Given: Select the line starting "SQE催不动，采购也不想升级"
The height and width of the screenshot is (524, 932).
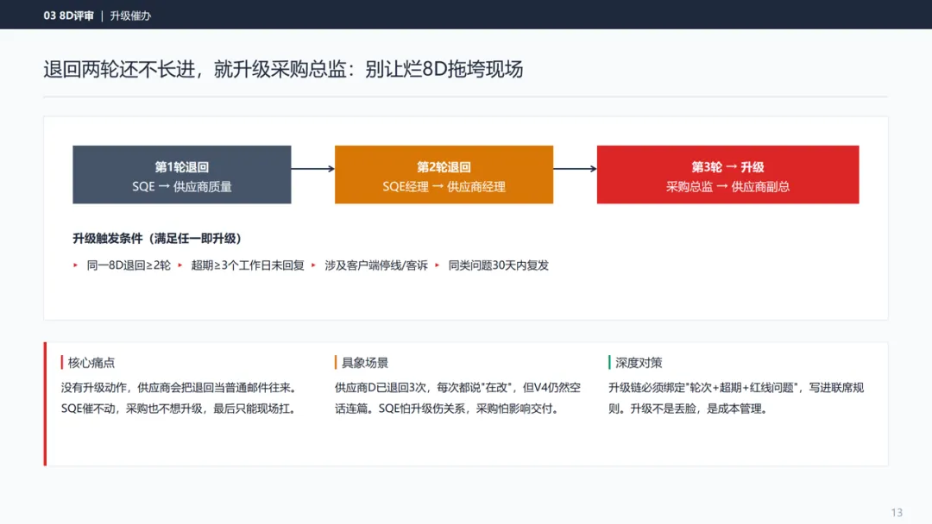Looking at the screenshot, I should pyautogui.click(x=179, y=409).
